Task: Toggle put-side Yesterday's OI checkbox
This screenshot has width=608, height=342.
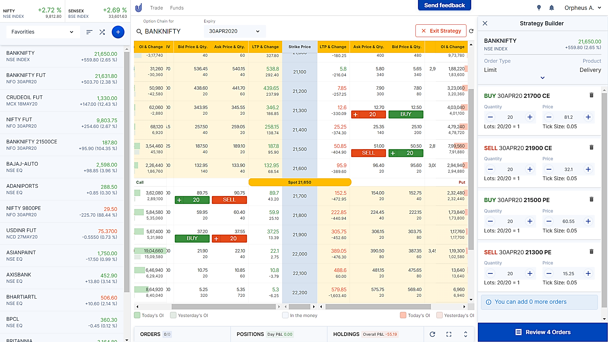Action: 439,315
